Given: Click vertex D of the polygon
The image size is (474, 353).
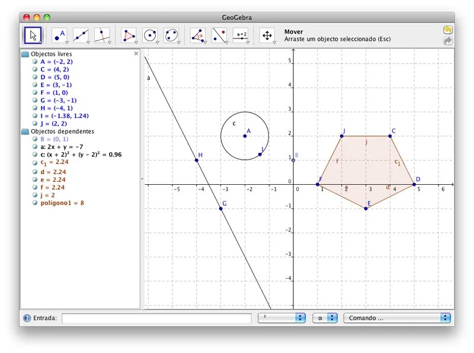Looking at the screenshot, I should 414,184.
